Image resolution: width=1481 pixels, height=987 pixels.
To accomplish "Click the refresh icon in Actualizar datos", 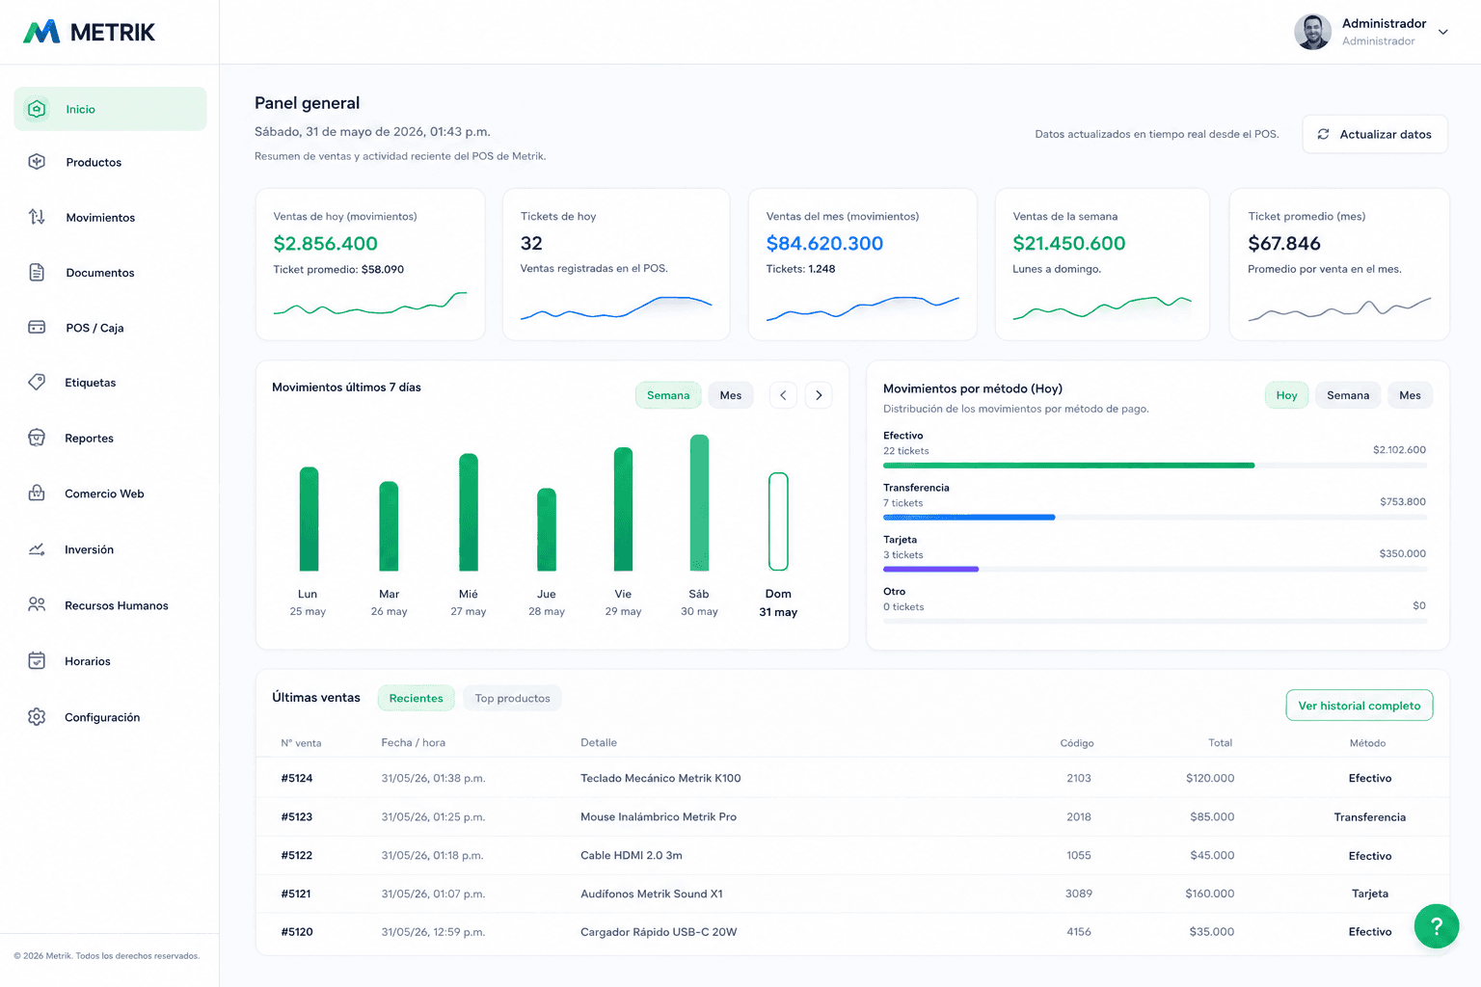I will pyautogui.click(x=1324, y=134).
